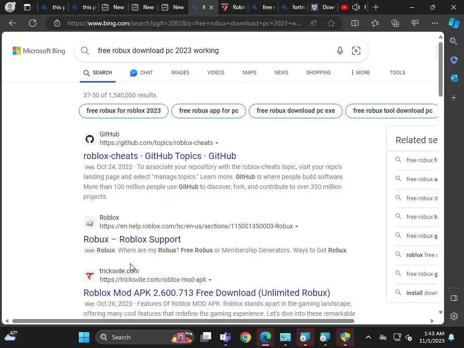Click the Edge sidebar search icon
This screenshot has width=464, height=348.
(454, 41)
